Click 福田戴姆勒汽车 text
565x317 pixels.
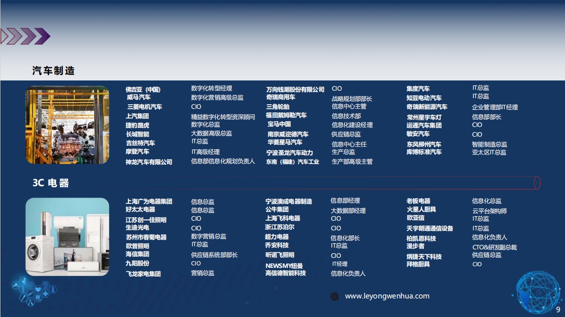click(x=286, y=115)
